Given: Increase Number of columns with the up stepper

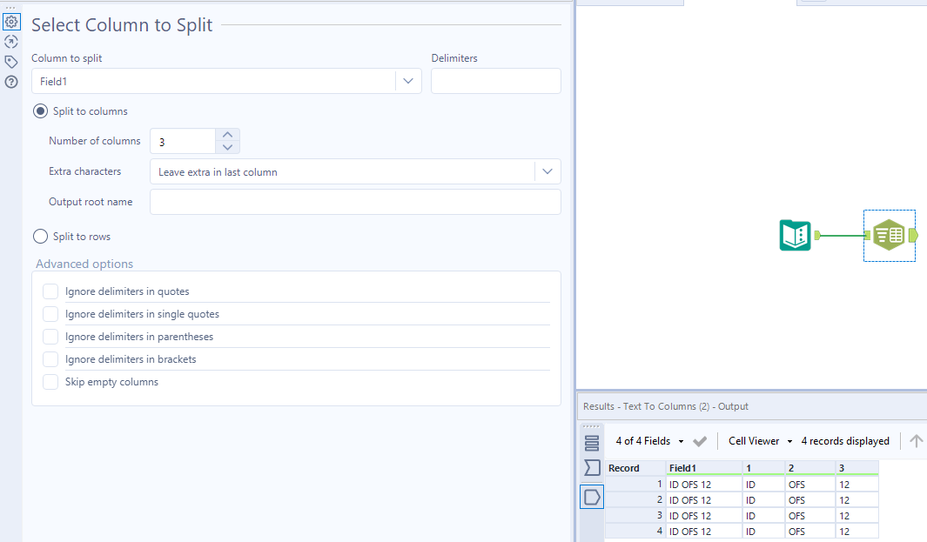Looking at the screenshot, I should (227, 135).
